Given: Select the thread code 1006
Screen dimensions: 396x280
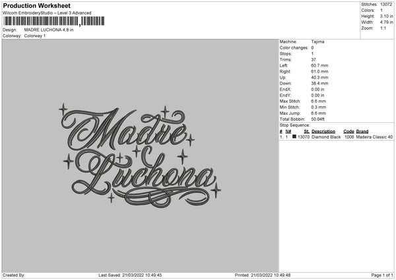Looking at the screenshot, I should point(349,137).
